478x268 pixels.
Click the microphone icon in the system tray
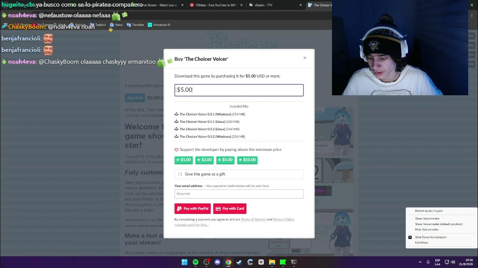tap(428, 262)
